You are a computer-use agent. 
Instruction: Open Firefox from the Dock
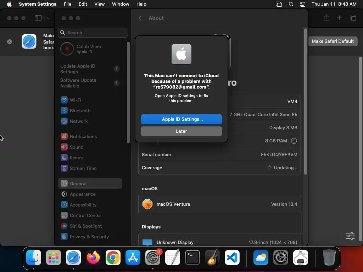coord(93,257)
